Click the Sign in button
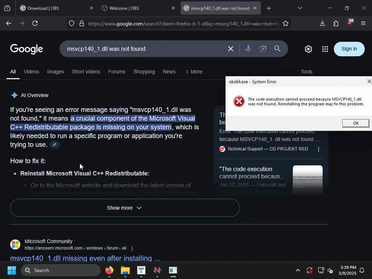Image resolution: width=372 pixels, height=279 pixels. 349,49
